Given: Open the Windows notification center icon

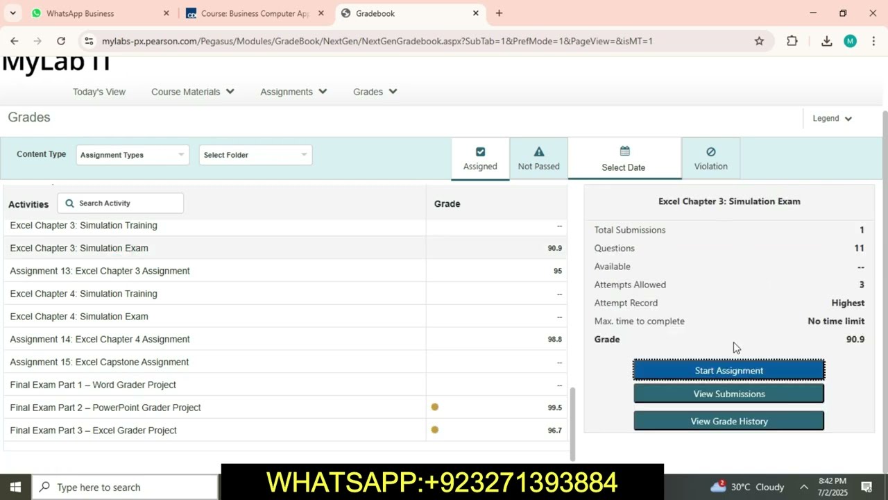Looking at the screenshot, I should [866, 487].
